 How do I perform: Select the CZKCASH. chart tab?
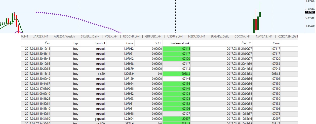288,36
